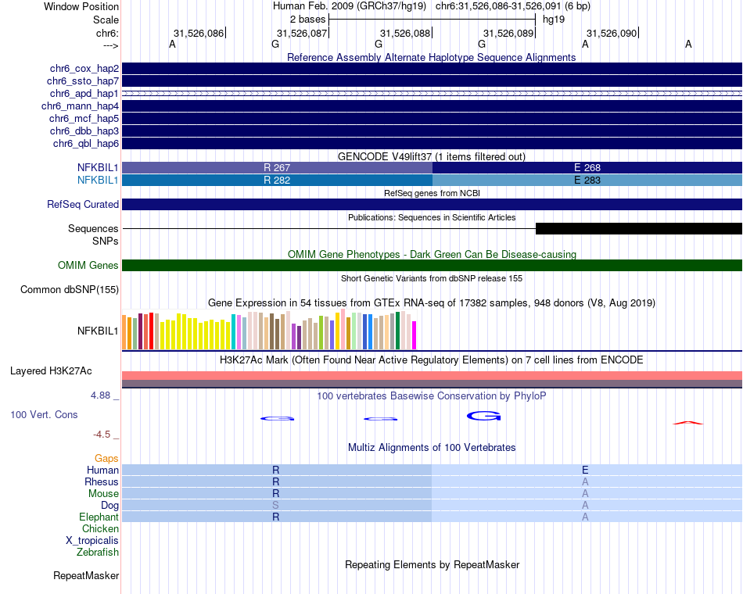
Task: Select the chr6_mcf_hap5 track label
Action: (x=84, y=119)
